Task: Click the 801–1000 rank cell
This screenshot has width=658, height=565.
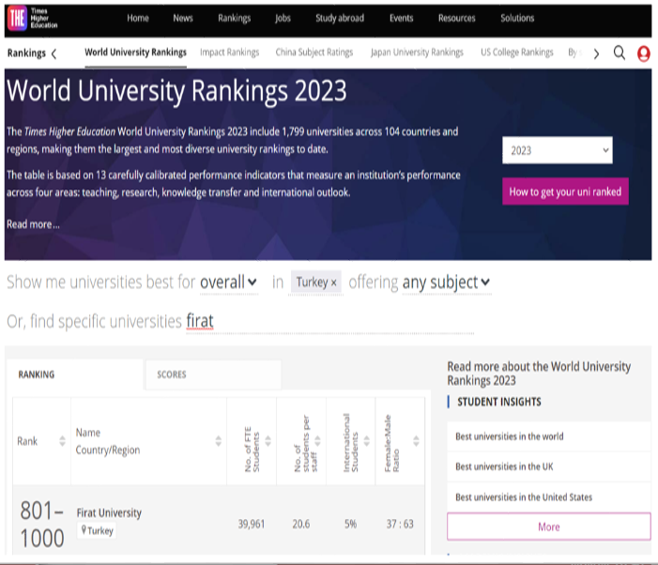Action: pyautogui.click(x=42, y=524)
